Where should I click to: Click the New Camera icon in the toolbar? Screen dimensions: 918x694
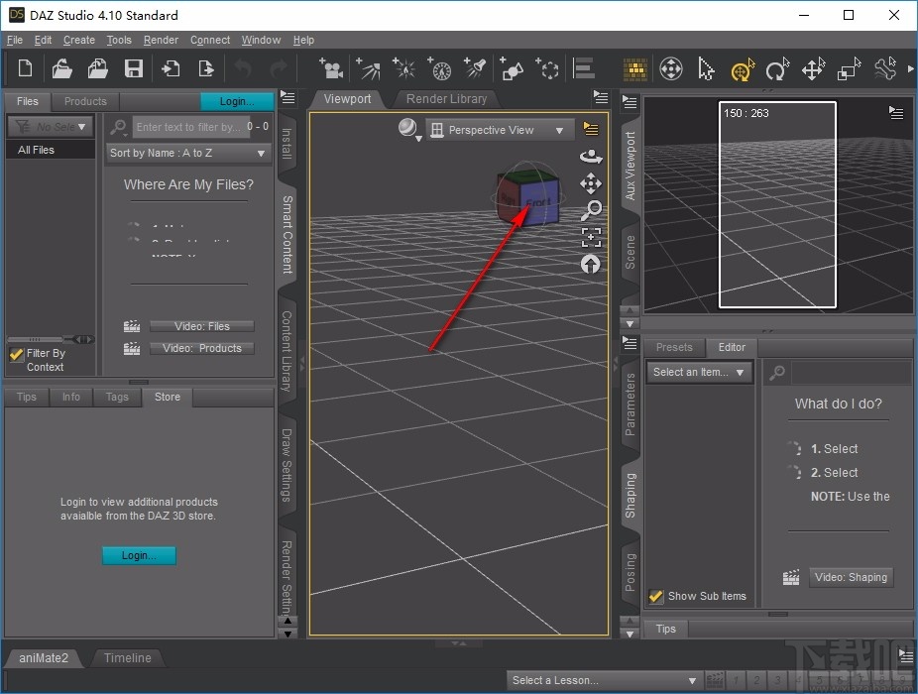click(x=331, y=69)
